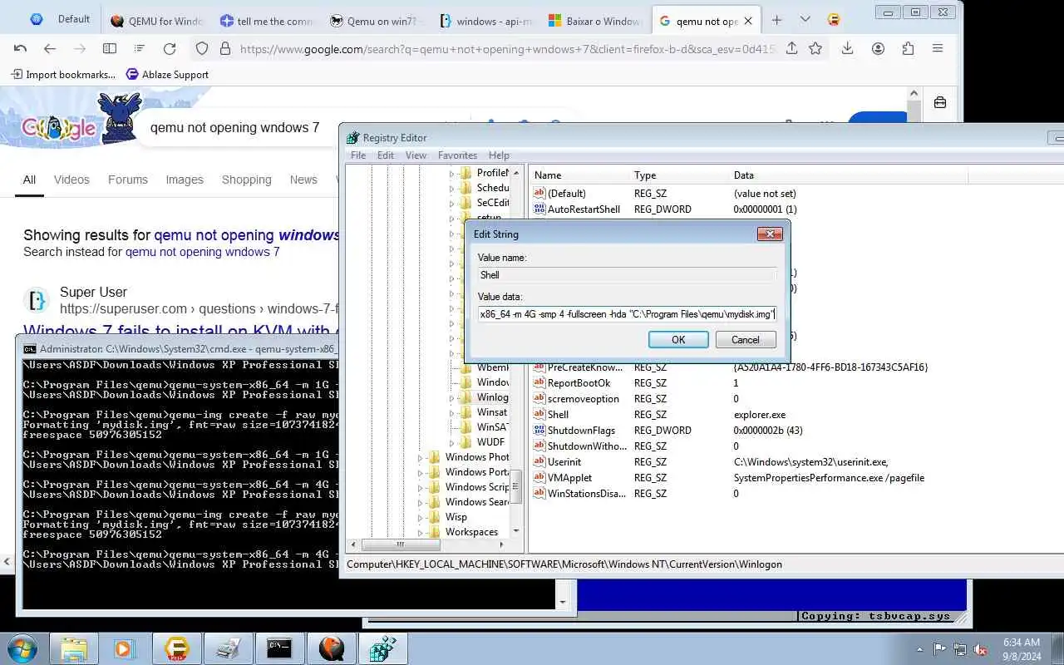Screen dimensions: 1064x665
Task: Select the Userinit registry value
Action: click(x=564, y=462)
